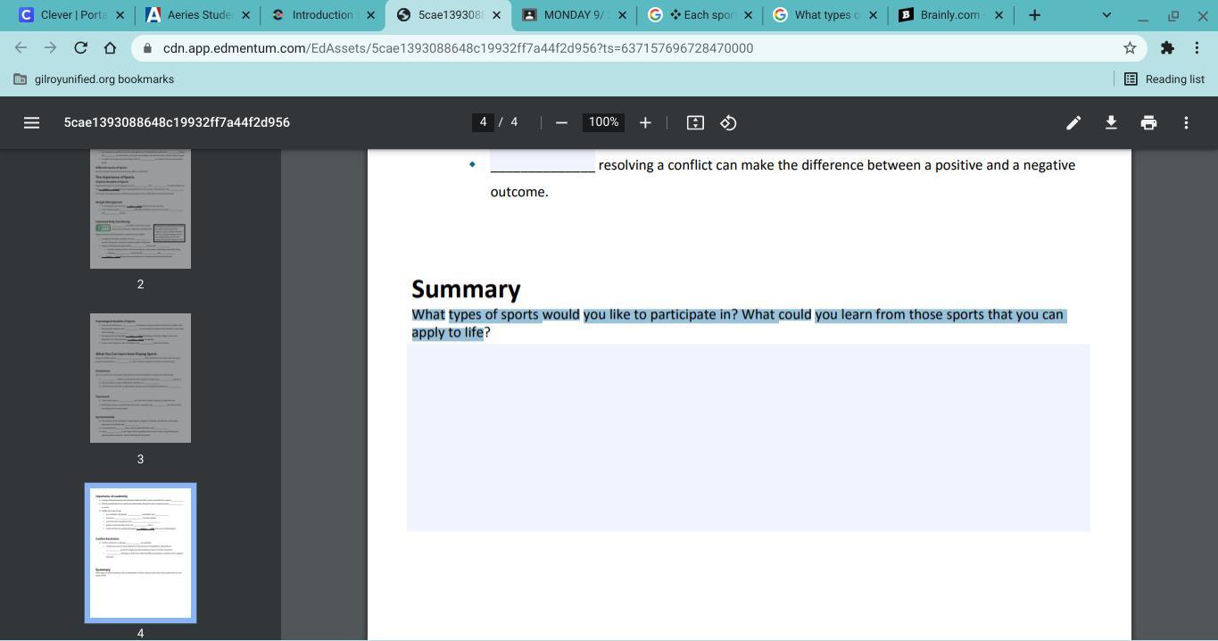Switch to the Brainly.com tab
1218x641 pixels.
point(951,15)
